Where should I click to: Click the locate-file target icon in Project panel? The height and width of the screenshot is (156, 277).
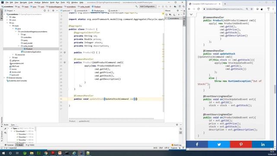pyautogui.click(x=45, y=10)
